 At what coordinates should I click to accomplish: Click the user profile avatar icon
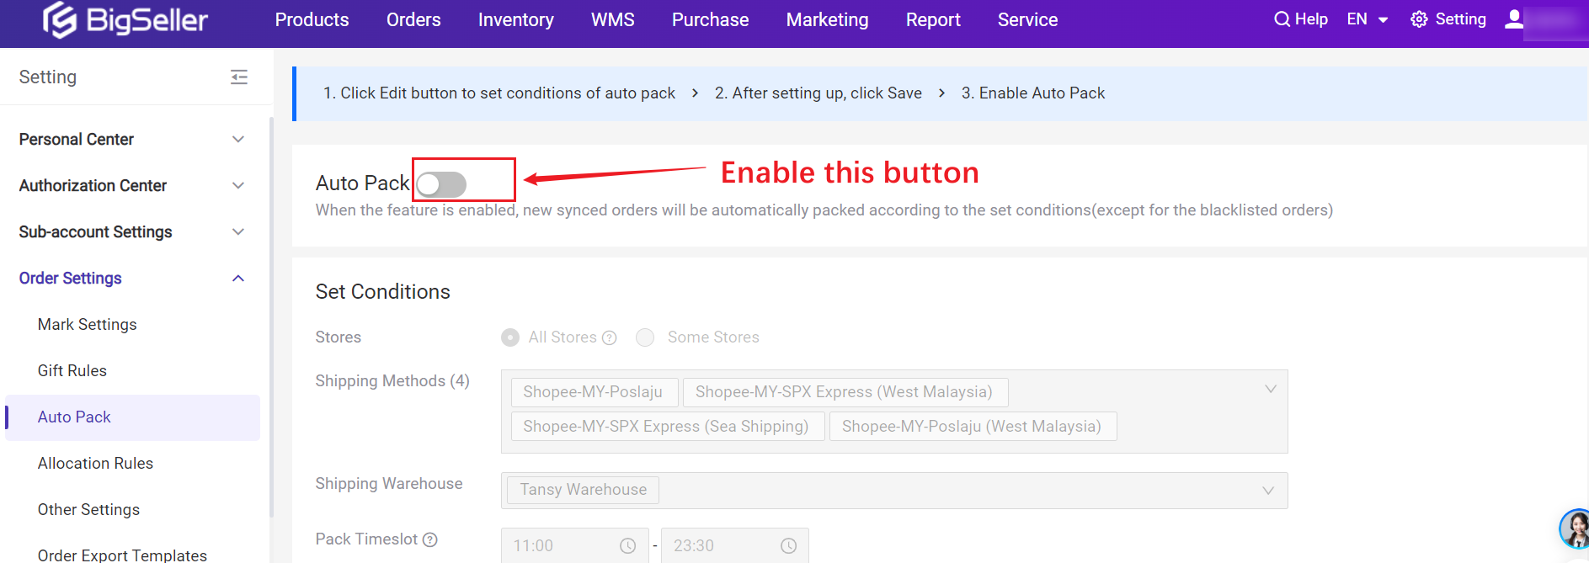coord(1513,19)
